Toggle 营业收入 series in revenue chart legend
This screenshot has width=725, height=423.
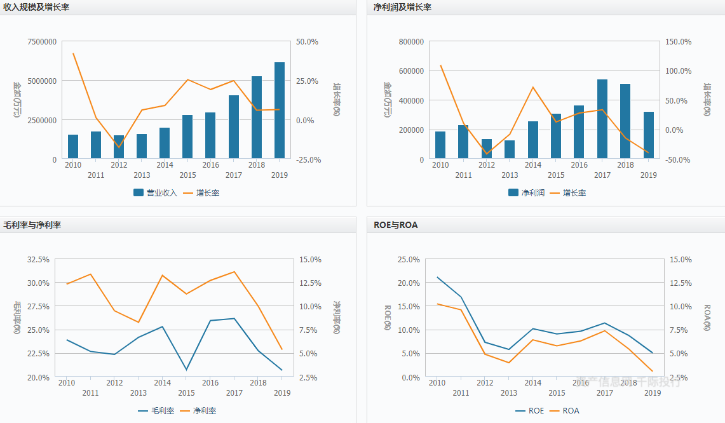155,193
